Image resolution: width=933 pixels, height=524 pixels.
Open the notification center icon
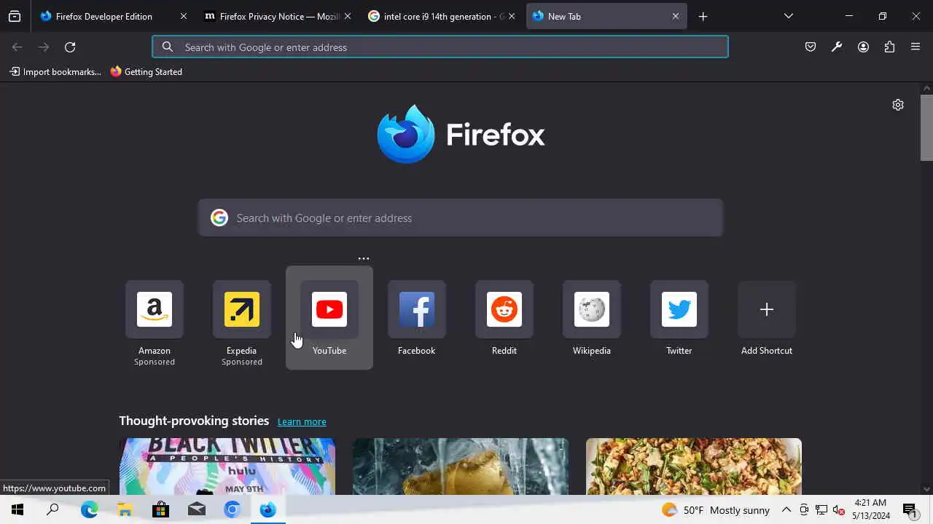coord(910,510)
